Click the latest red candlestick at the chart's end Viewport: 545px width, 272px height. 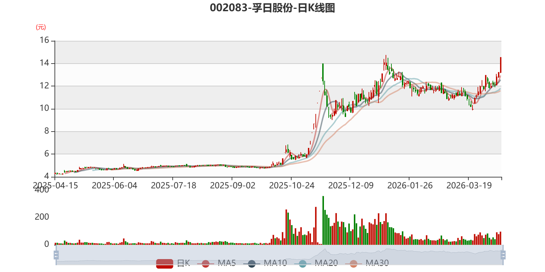point(500,65)
